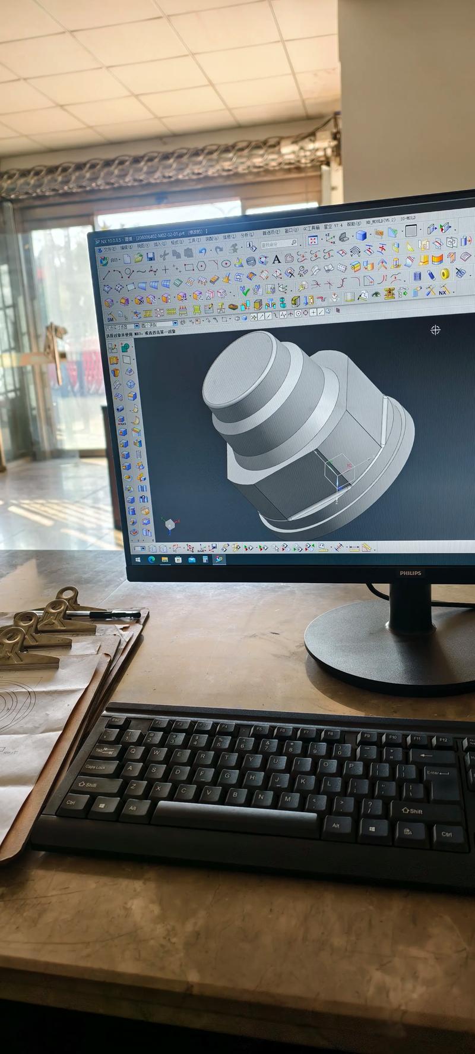Click the eye visibility icon
This screenshot has height=1054, width=475.
tap(376, 295)
